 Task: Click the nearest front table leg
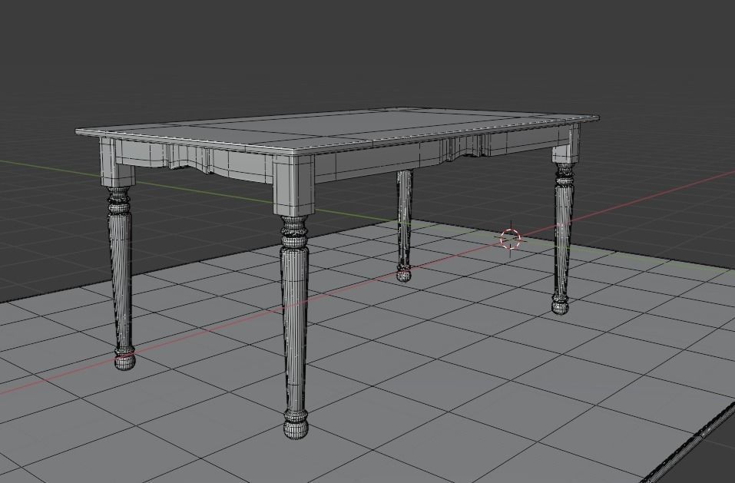pyautogui.click(x=294, y=296)
